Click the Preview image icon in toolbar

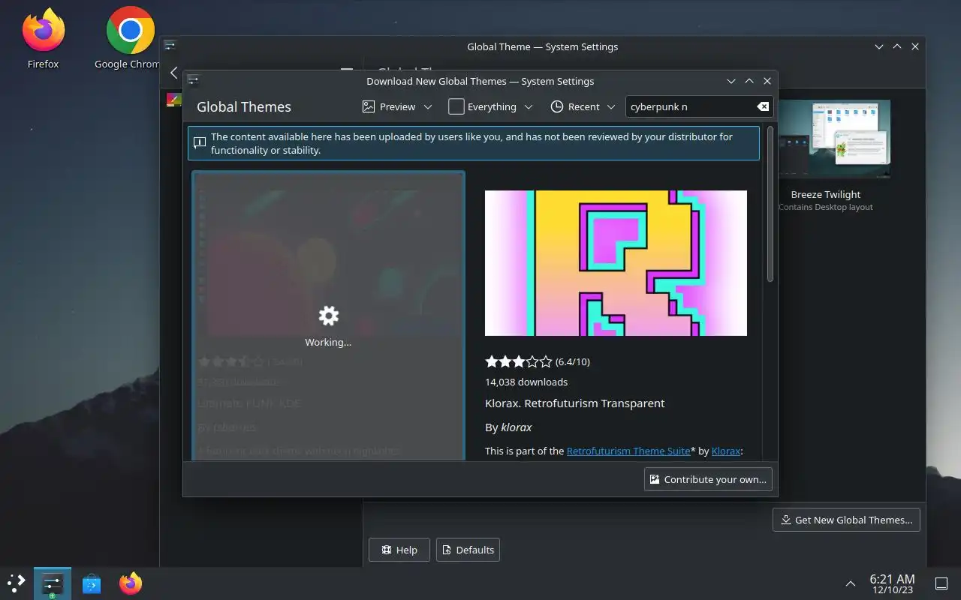(369, 106)
